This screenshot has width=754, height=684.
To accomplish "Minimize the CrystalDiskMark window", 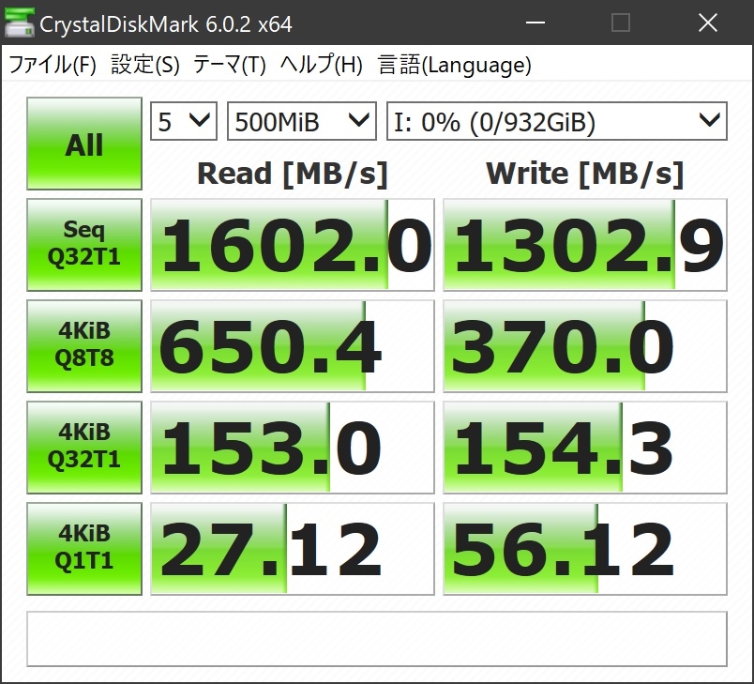I will click(535, 23).
